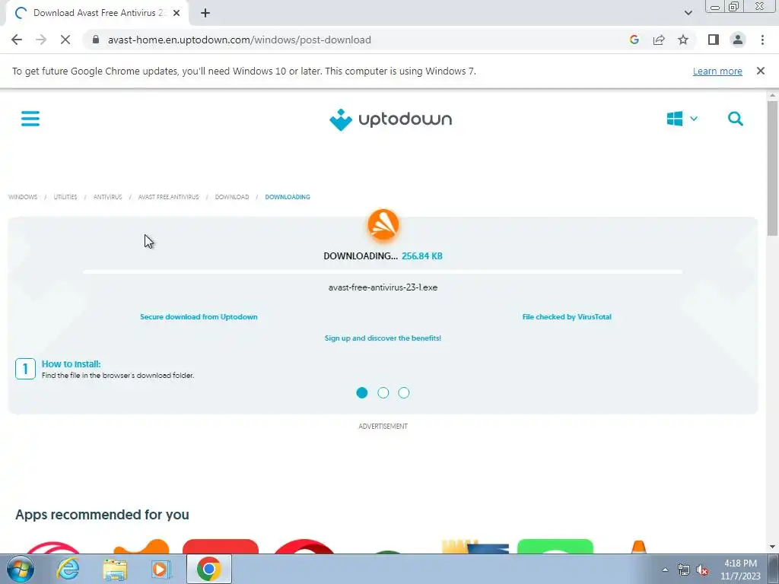Click the Uptodown logo
Image resolution: width=779 pixels, height=584 pixels.
point(390,119)
